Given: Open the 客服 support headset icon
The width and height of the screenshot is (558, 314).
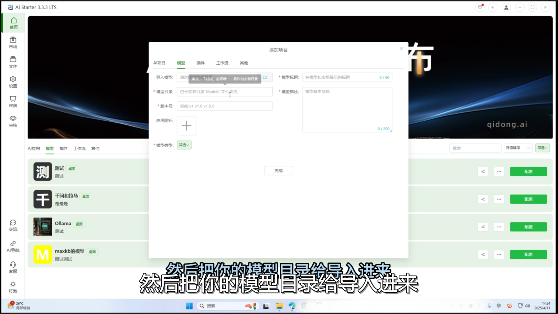Looking at the screenshot, I should coord(13,267).
